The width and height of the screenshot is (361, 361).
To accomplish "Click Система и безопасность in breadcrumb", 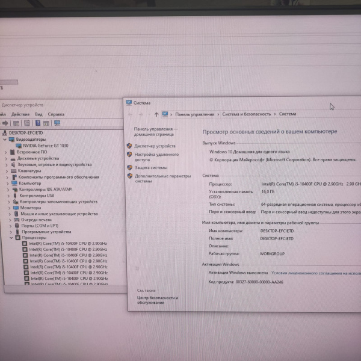I will click(x=246, y=114).
